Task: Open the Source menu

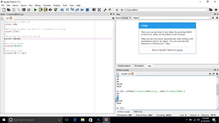Action: click(x=24, y=5)
